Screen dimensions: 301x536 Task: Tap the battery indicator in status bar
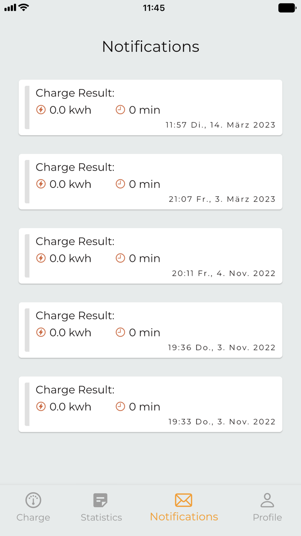click(286, 8)
